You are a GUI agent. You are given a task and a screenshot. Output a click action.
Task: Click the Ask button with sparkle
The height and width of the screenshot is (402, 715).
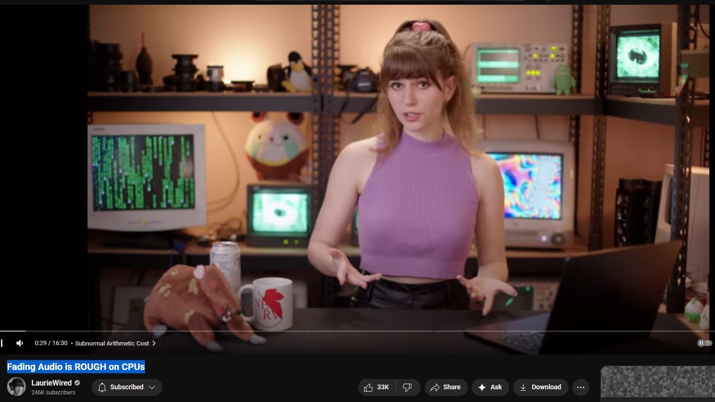(490, 387)
